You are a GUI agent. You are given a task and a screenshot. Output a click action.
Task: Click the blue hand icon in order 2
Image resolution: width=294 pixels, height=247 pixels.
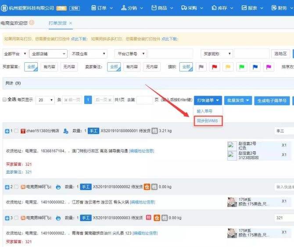(58, 187)
